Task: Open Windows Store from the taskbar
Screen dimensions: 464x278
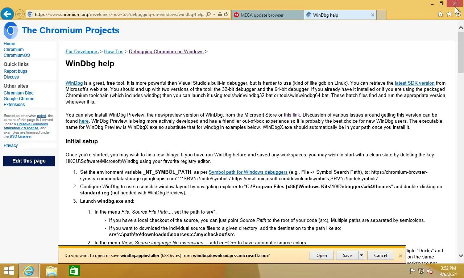Action: point(74,271)
